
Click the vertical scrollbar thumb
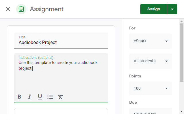[181, 53]
